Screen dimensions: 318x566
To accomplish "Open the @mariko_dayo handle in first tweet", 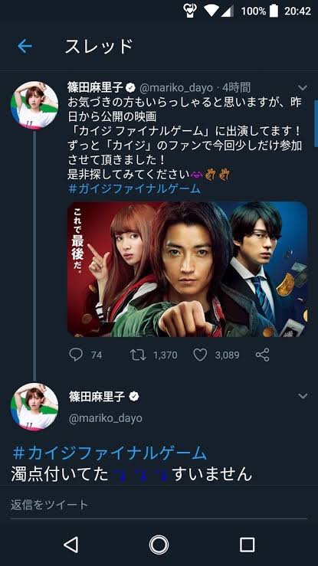I will [175, 88].
